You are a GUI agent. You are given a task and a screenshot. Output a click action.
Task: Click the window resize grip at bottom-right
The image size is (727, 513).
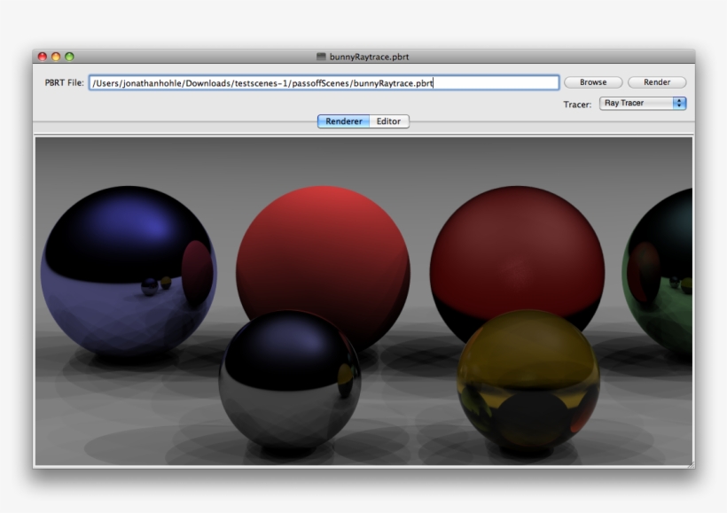click(x=693, y=463)
